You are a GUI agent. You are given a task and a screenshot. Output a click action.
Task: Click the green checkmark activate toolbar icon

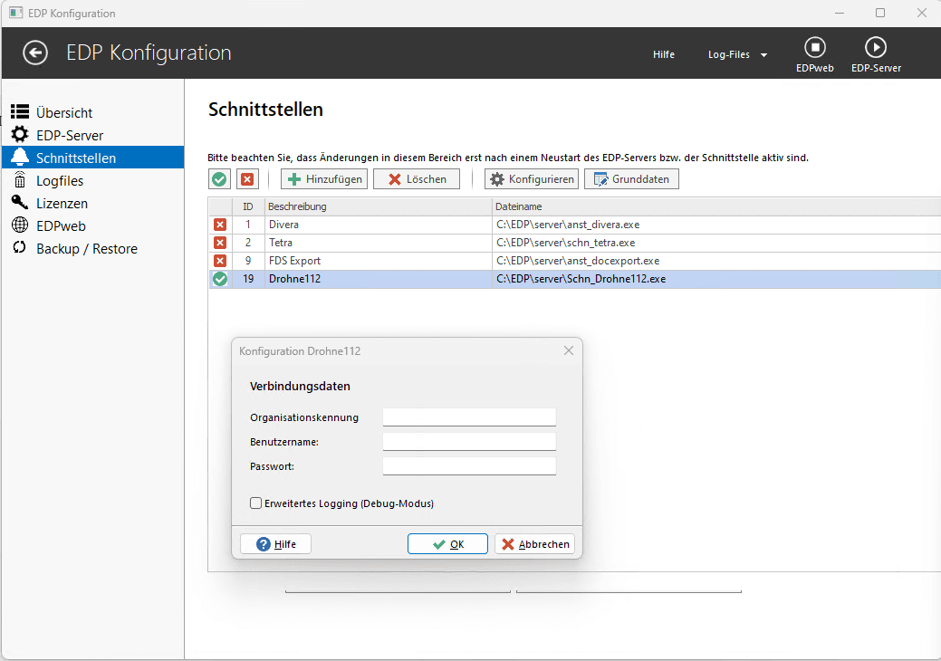click(x=219, y=179)
